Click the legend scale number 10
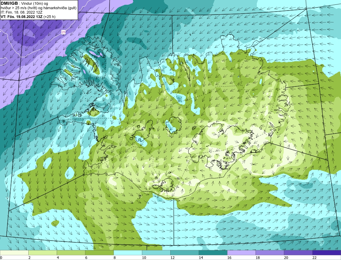The height and width of the screenshot is (260, 341). click(x=144, y=258)
